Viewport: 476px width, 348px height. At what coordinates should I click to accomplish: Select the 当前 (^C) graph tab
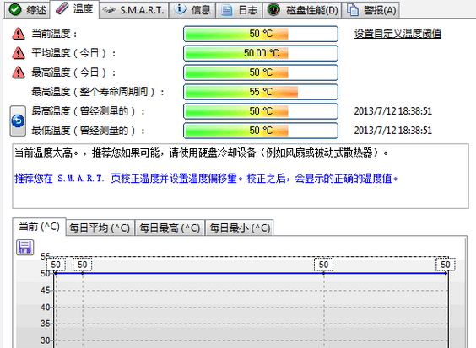coord(39,227)
